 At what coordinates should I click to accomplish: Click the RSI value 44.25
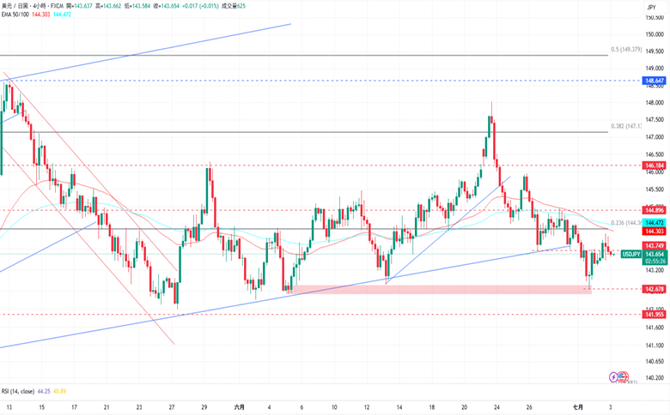pos(44,391)
